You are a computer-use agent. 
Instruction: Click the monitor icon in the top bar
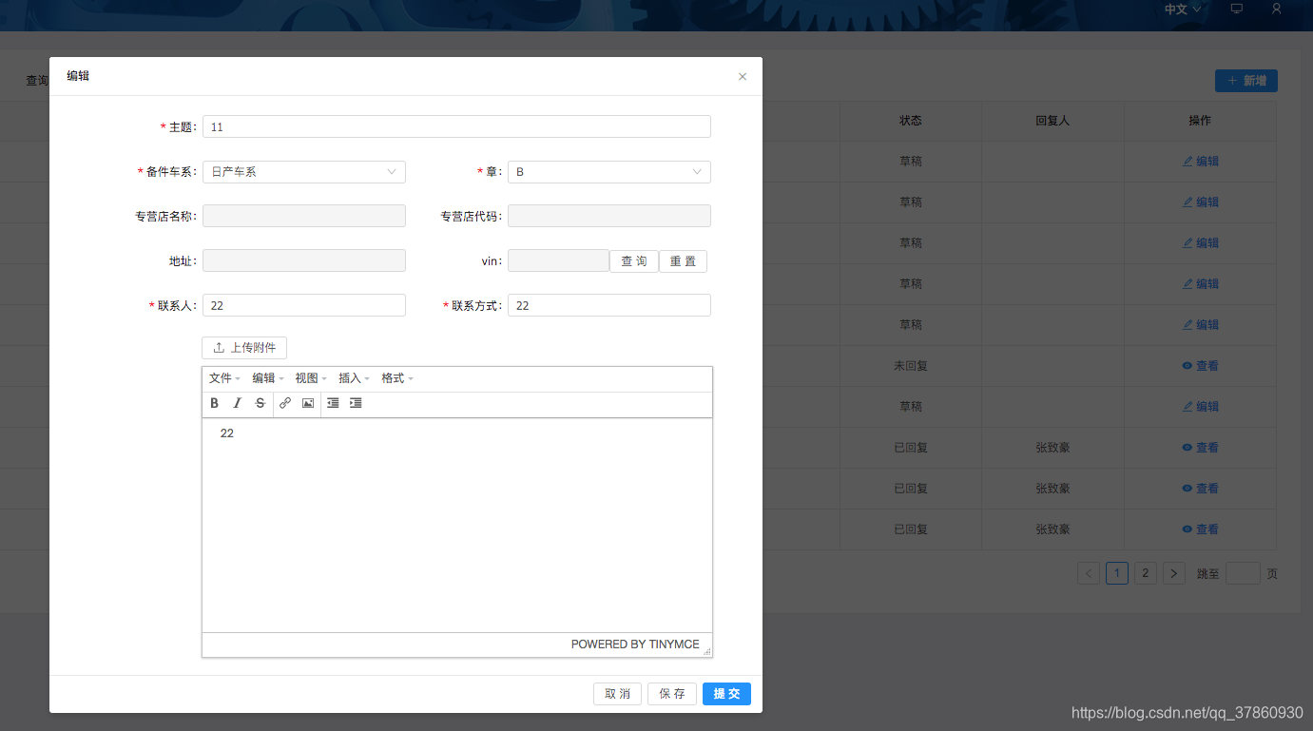point(1236,9)
